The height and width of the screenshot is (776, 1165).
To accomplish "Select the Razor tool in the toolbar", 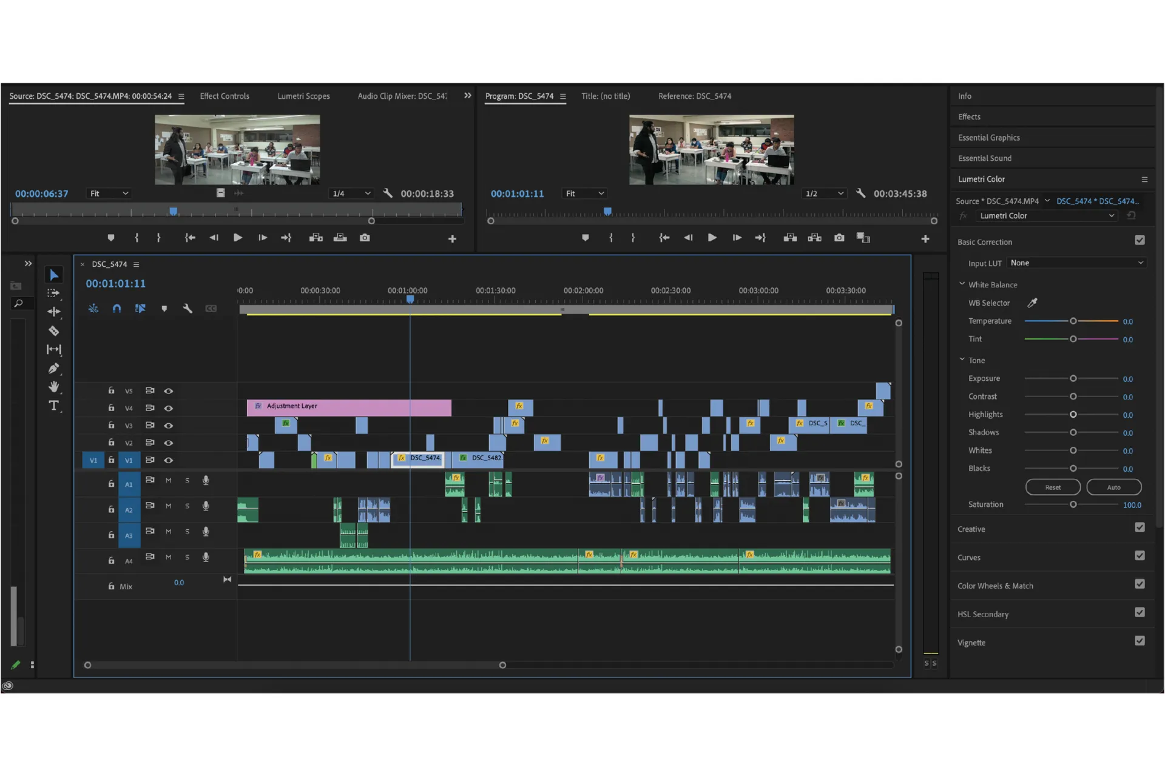I will coord(54,331).
